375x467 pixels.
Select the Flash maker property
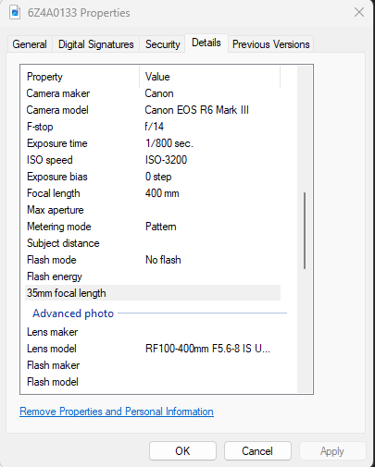[x=54, y=365]
